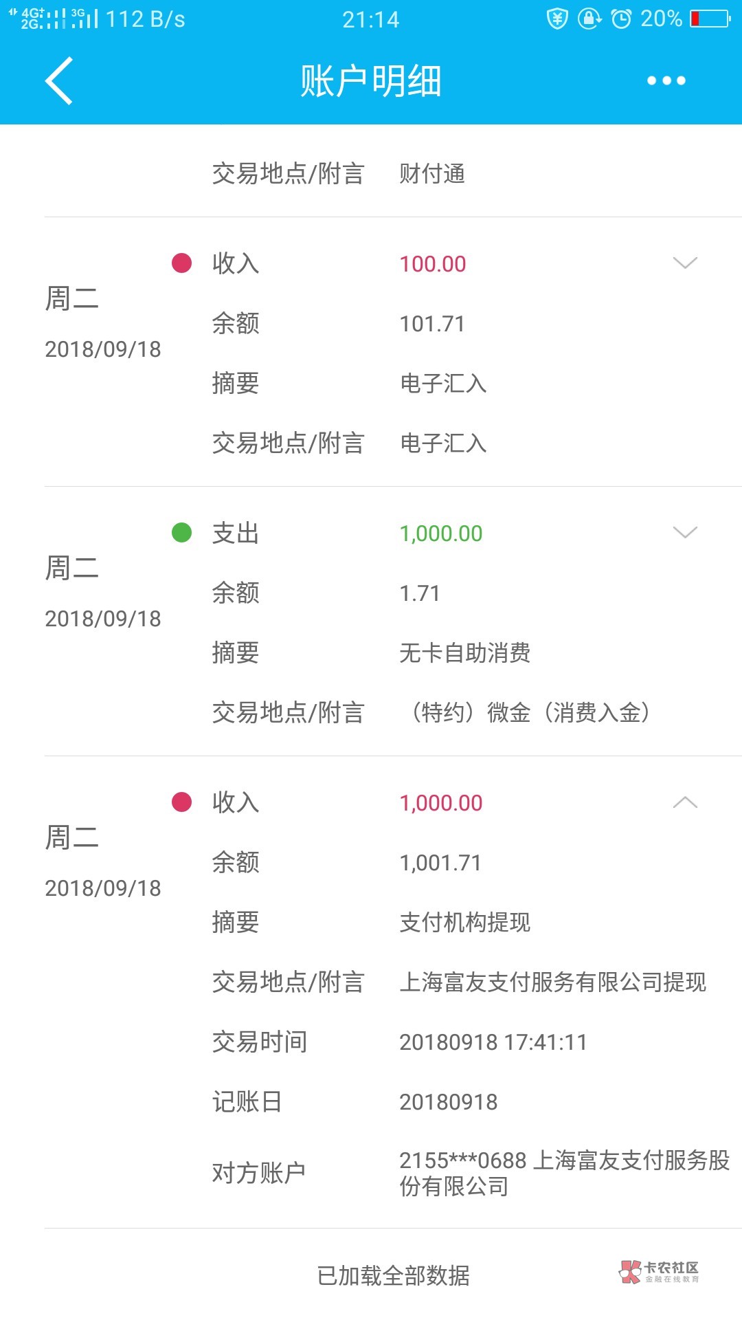Tap the 已加载全部数据 footer text
The width and height of the screenshot is (742, 1320).
click(x=393, y=1275)
